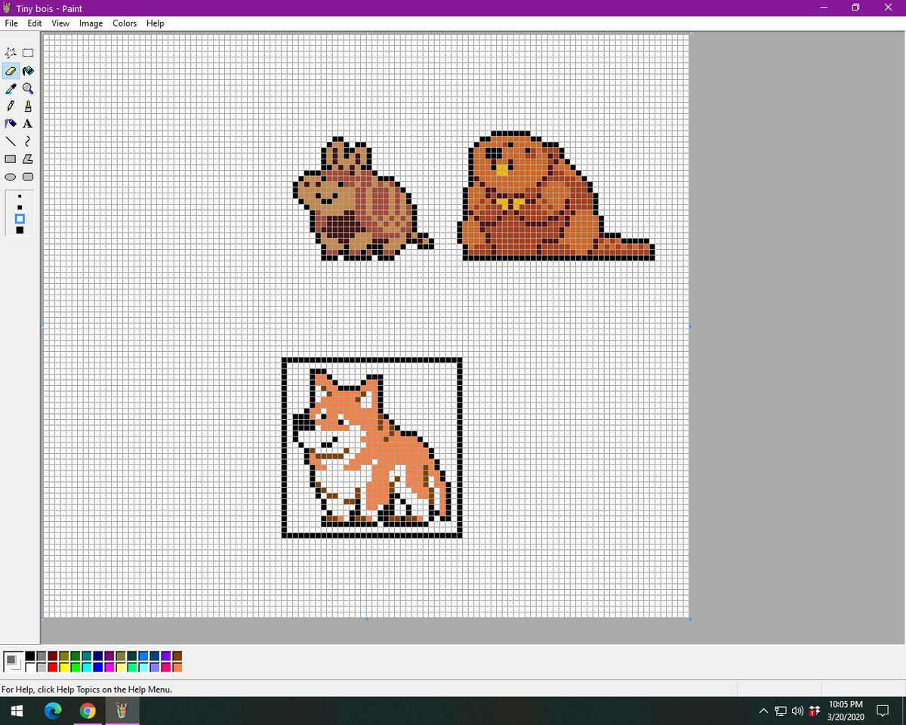Pick the violet color swatch
Viewport: 906px width, 725px height.
(166, 656)
